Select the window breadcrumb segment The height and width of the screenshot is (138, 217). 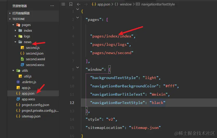pyautogui.click(x=126, y=4)
